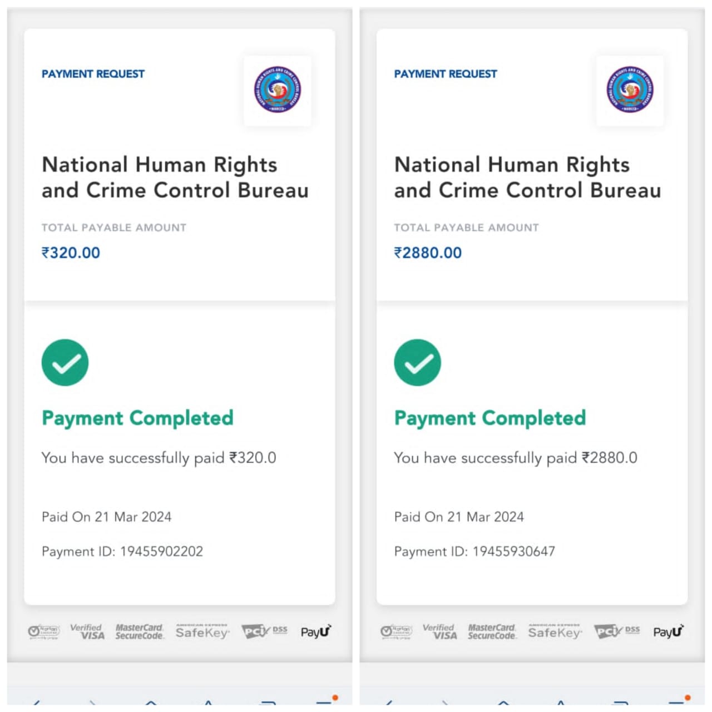
Task: Click the American Express SafeKey badge under the ₹320 receipt
Action: (202, 631)
